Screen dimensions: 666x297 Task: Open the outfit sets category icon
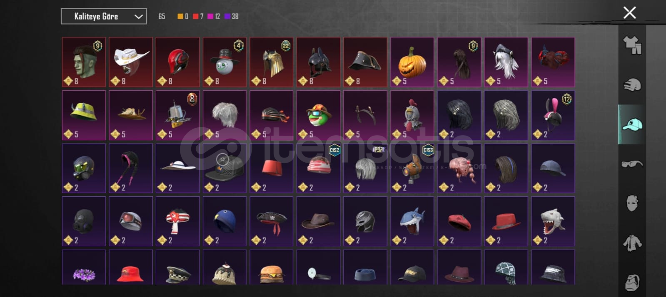pos(632,45)
